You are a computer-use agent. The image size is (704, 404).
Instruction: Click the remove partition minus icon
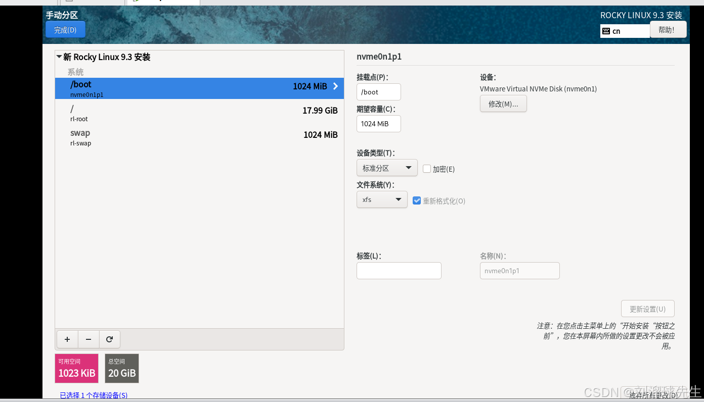89,339
